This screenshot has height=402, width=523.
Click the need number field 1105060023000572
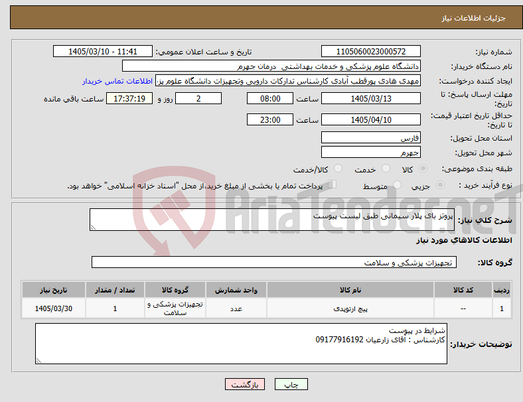pyautogui.click(x=371, y=51)
